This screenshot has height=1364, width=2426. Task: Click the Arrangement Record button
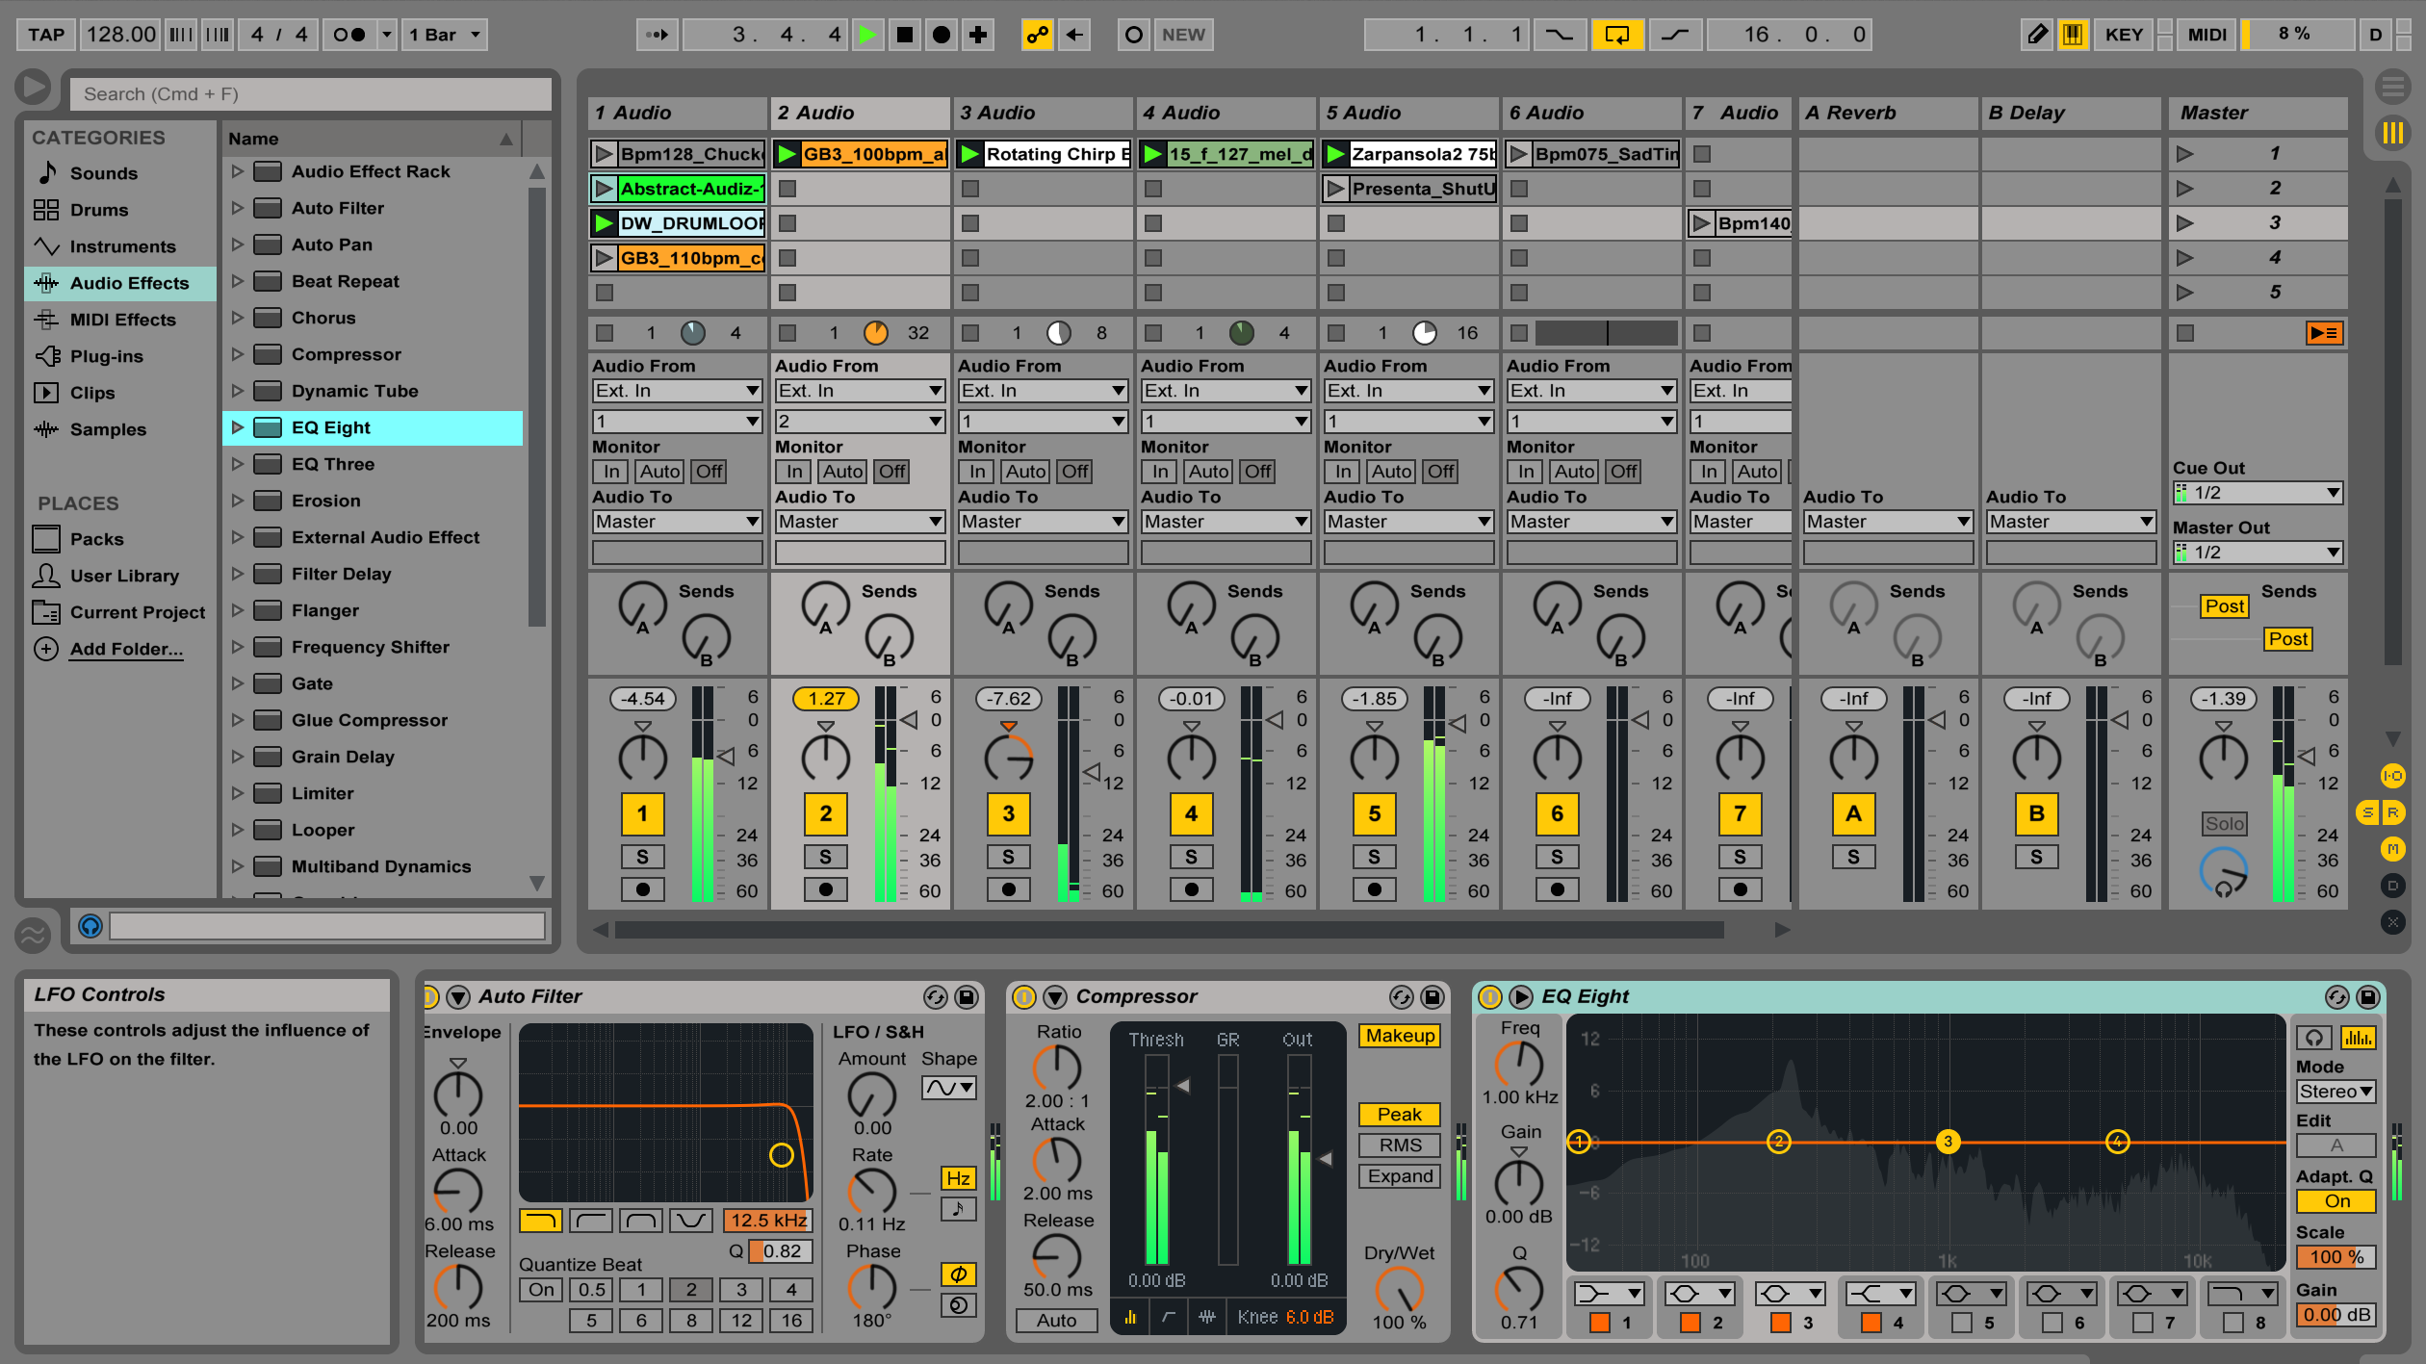tap(942, 35)
